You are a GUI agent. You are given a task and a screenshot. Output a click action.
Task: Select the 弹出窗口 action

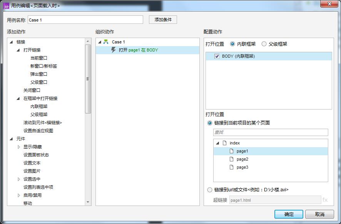[x=39, y=74]
